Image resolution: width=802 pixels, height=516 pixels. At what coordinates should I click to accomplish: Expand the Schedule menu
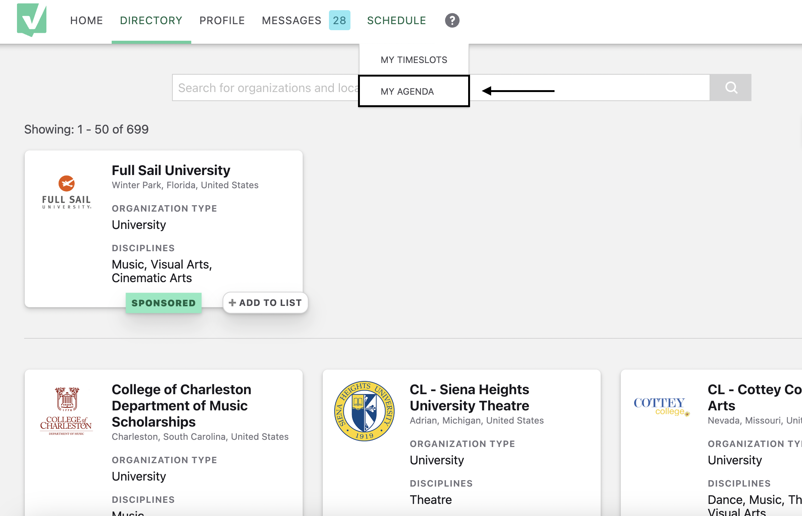(396, 20)
